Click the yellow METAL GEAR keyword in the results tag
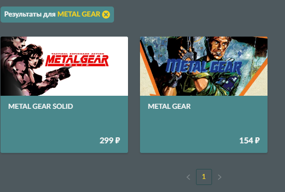The height and width of the screenshot is (192, 285). click(78, 14)
